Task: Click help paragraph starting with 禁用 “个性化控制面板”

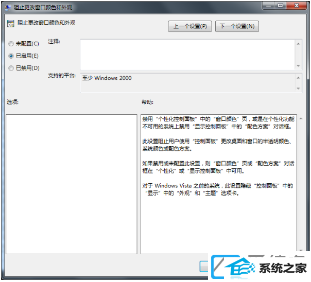Action: (x=218, y=122)
